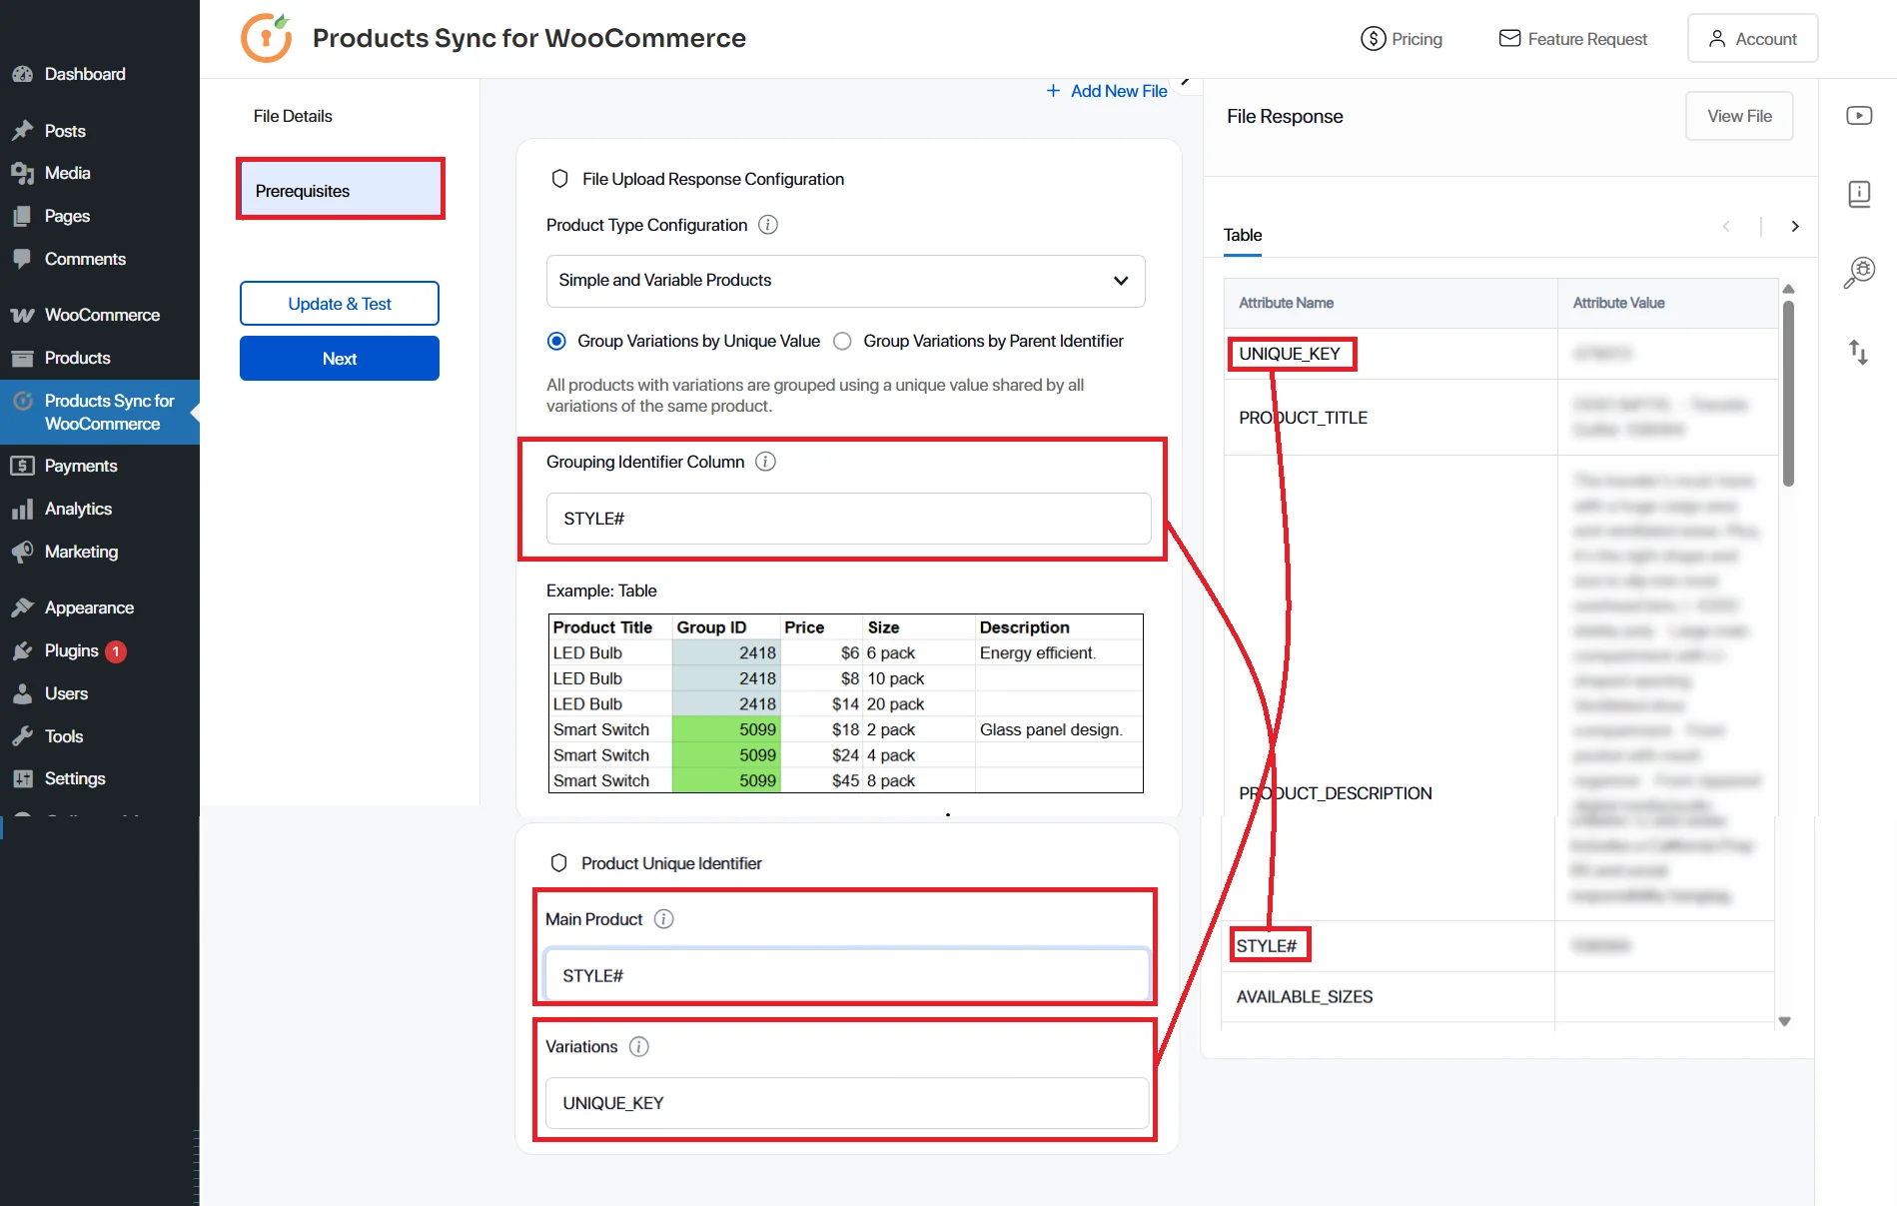Image resolution: width=1897 pixels, height=1206 pixels.
Task: Click the View File button
Action: (1738, 115)
